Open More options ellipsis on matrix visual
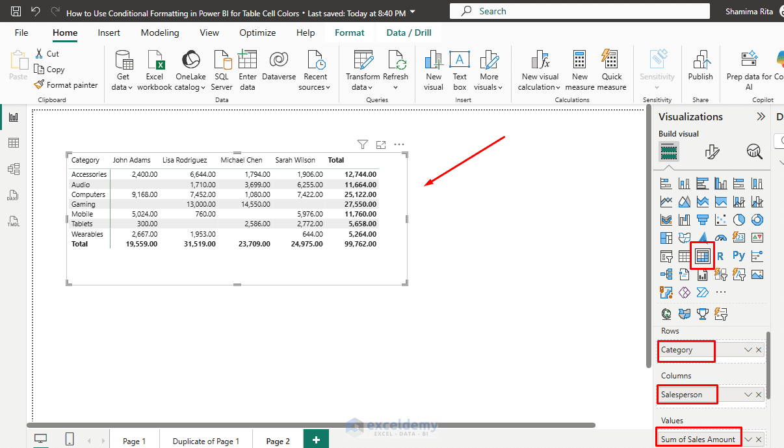Screen dimensions: 784x448 [399, 144]
